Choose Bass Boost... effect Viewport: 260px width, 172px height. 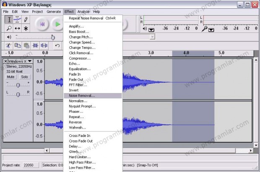coord(93,32)
